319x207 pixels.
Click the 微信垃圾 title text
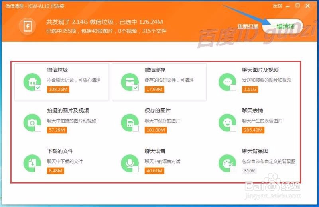57,70
